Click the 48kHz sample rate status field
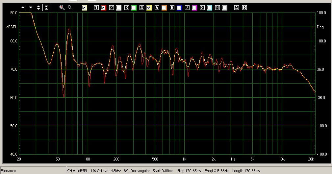The width and height of the screenshot is (332, 174). pos(116,171)
